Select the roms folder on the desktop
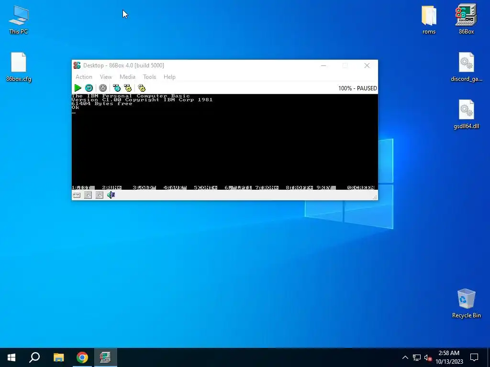Viewport: 490px width, 367px height. [x=429, y=19]
